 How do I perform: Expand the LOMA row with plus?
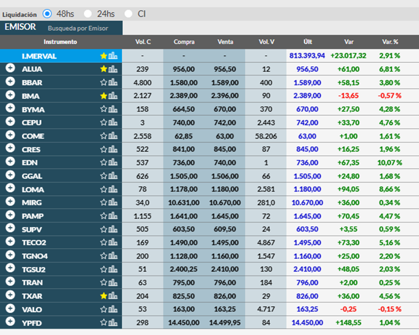10,188
